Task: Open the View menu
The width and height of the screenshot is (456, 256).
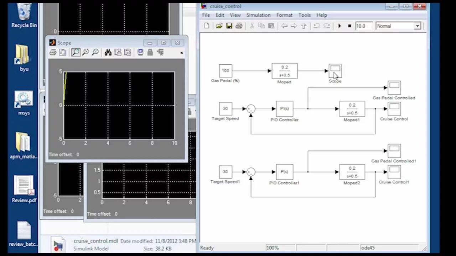Action: (235, 15)
